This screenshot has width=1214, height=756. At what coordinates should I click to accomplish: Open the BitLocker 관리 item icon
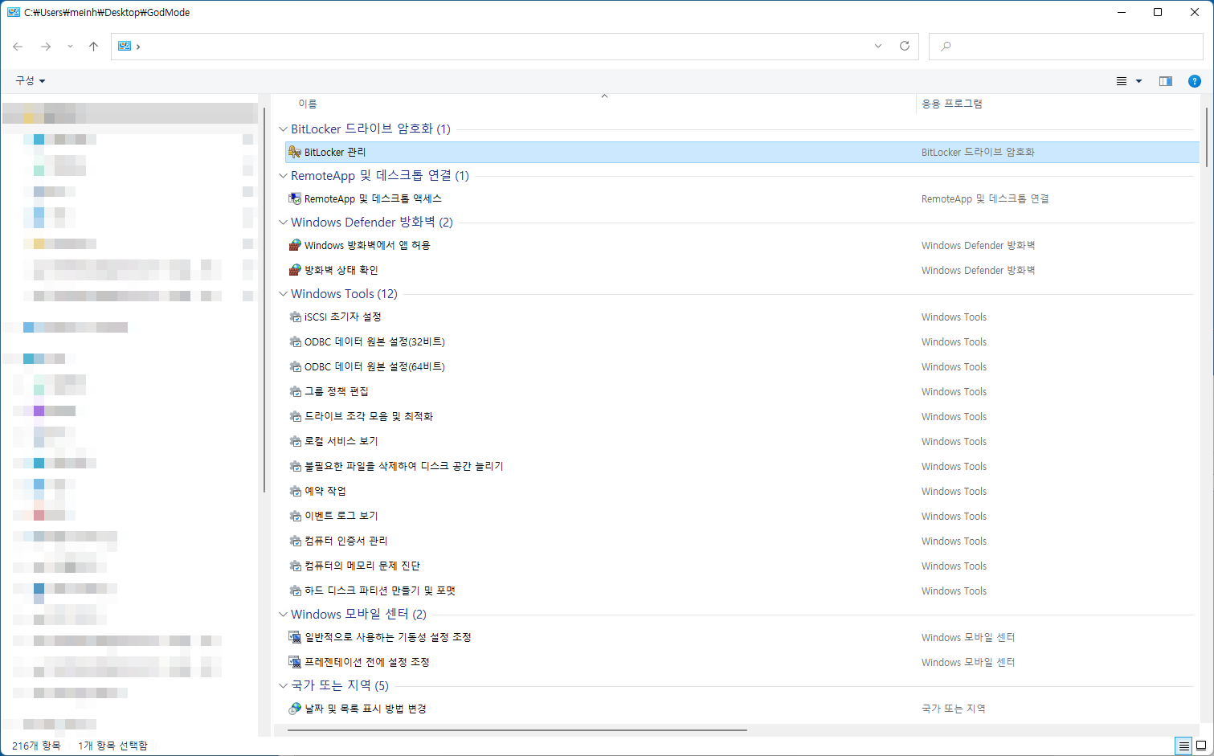coord(295,152)
